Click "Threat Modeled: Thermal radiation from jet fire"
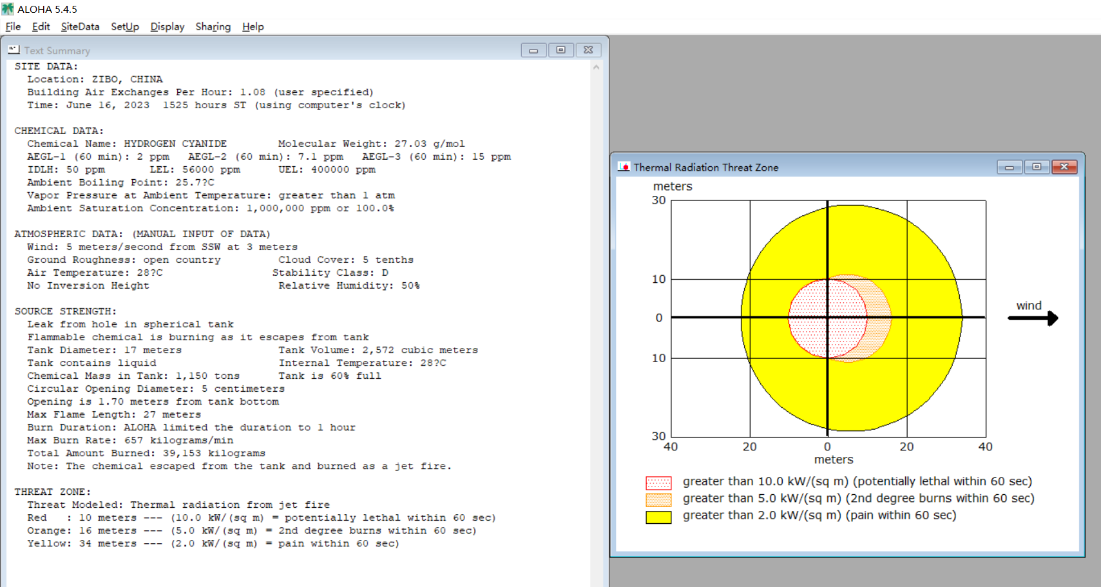This screenshot has height=587, width=1101. (x=178, y=505)
